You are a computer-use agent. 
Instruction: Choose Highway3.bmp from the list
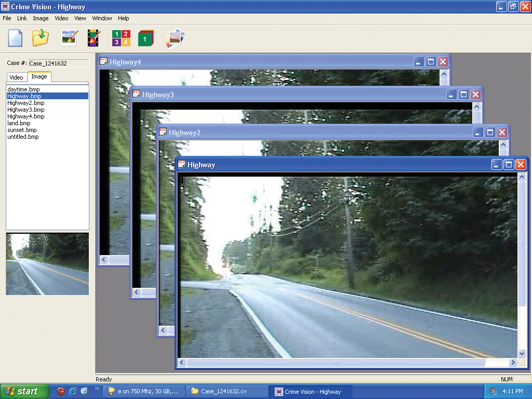[x=25, y=110]
